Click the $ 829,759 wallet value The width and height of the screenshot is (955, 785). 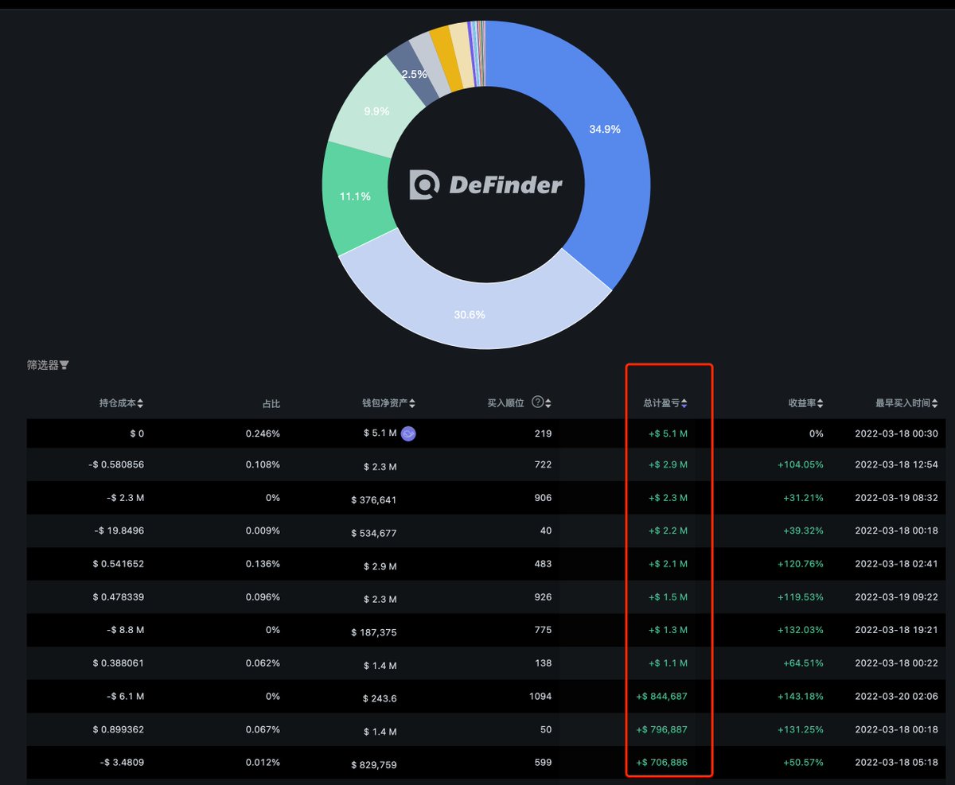coord(373,764)
